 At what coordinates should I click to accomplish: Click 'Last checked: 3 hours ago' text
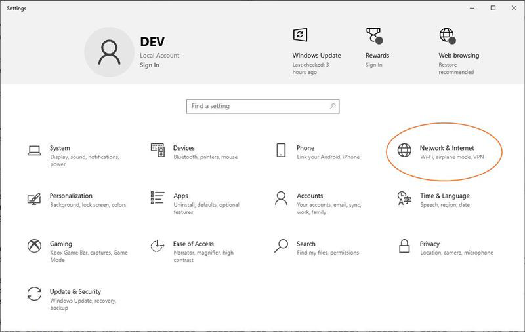[310, 69]
